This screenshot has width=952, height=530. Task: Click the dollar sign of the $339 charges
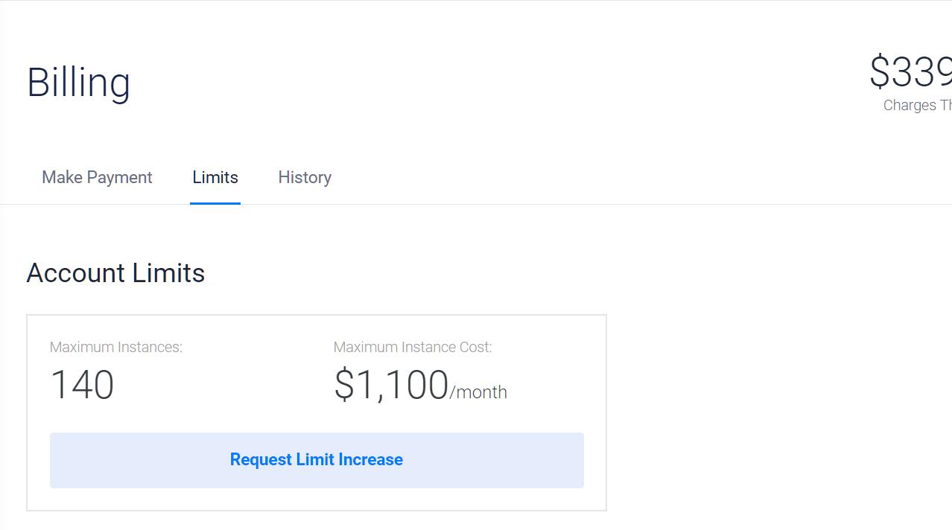coord(880,72)
